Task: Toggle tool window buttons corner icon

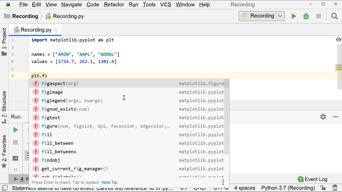Action: 5,188
